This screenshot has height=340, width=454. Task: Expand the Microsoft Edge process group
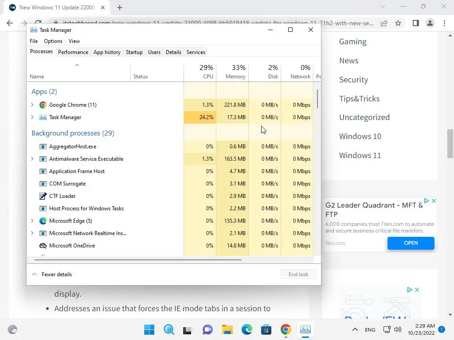pyautogui.click(x=32, y=220)
